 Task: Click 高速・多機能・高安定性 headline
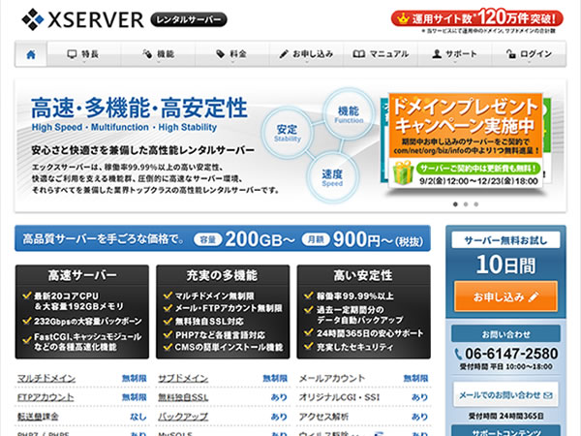point(138,109)
